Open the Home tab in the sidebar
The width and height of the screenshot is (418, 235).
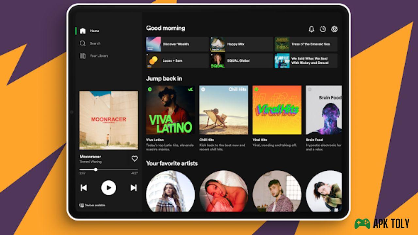click(x=89, y=31)
